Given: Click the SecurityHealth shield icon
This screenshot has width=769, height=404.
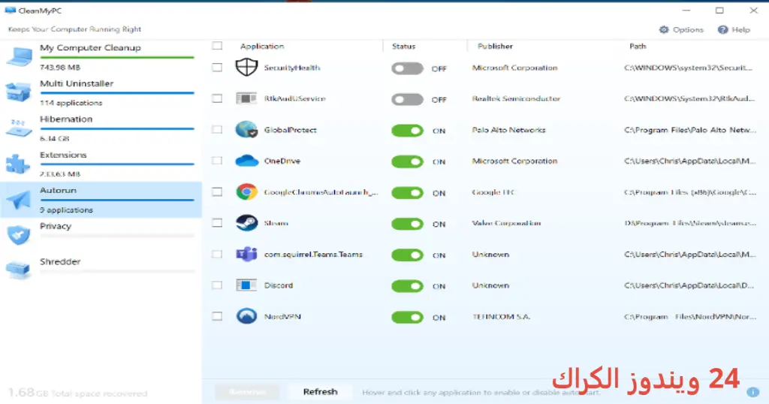Looking at the screenshot, I should 246,67.
